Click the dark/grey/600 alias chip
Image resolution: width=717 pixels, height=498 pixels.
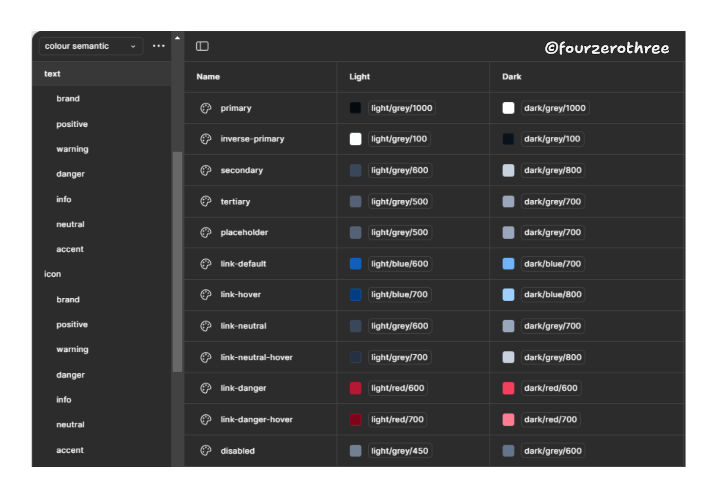(x=553, y=451)
